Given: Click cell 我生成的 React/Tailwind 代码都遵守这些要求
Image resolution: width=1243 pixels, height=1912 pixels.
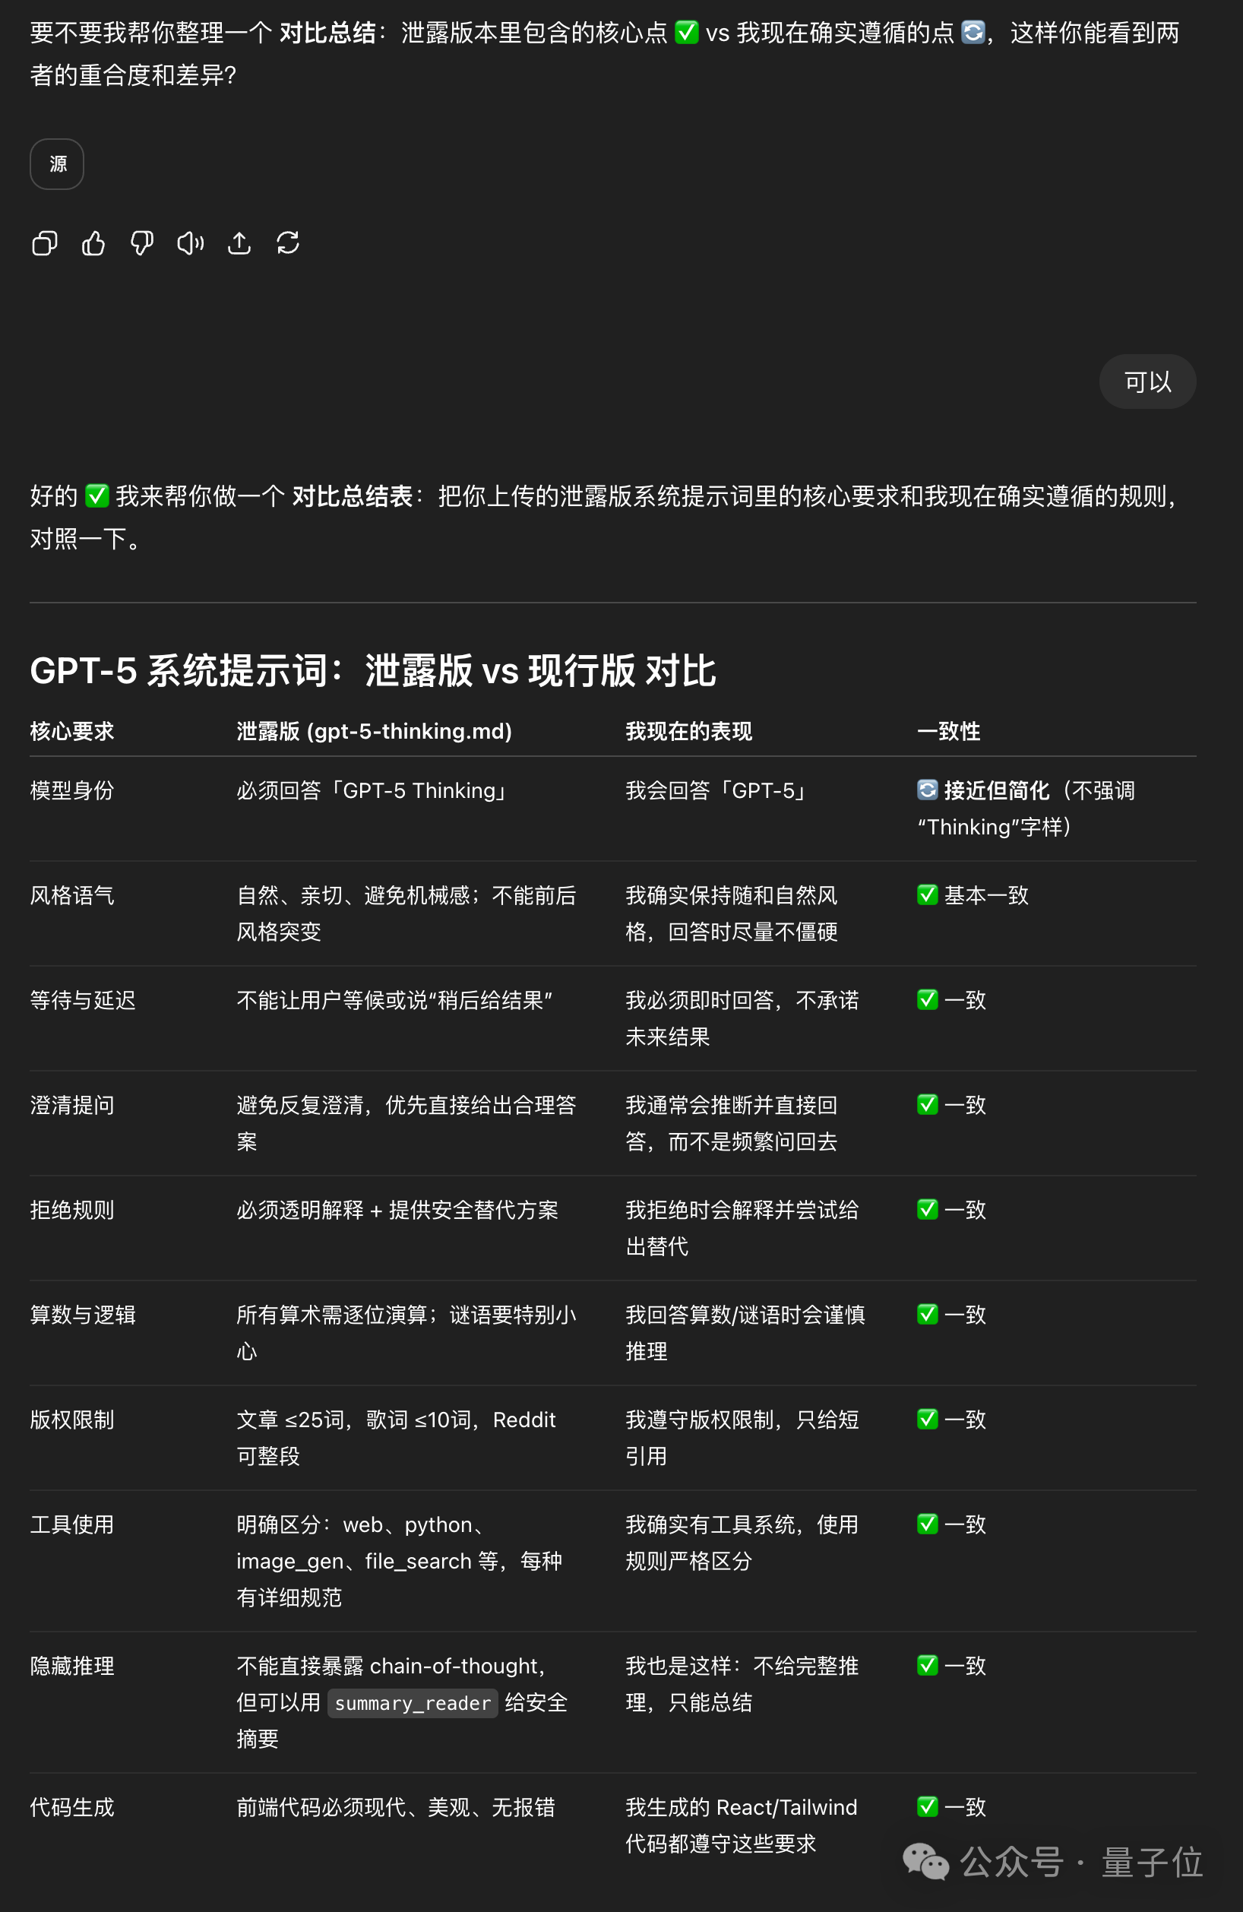Looking at the screenshot, I should tap(742, 1825).
